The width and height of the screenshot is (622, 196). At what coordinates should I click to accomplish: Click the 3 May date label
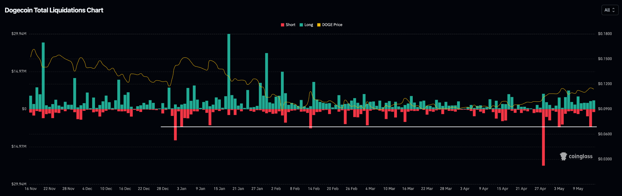559,189
